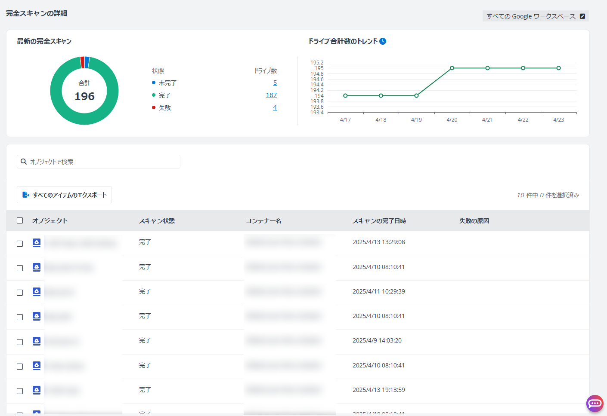Click the drive icon in the 2025/4/9 14:03:20 row
This screenshot has width=607, height=416.
(37, 341)
